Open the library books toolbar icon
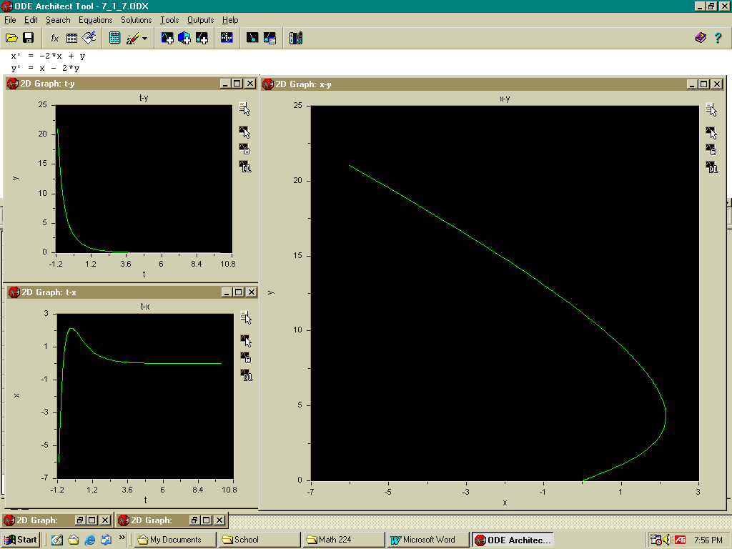The image size is (732, 549). click(295, 38)
